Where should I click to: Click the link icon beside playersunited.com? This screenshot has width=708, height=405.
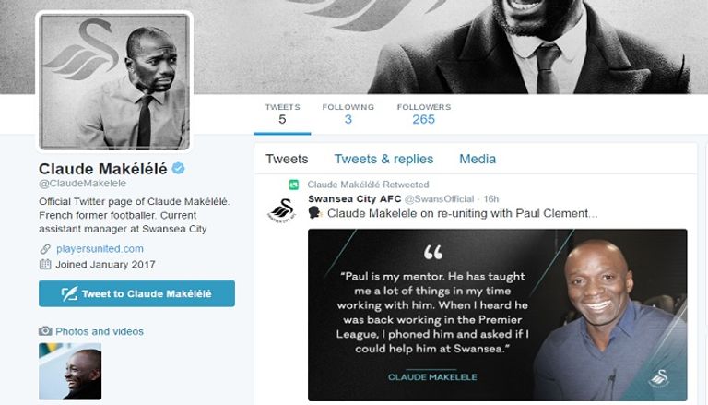pos(44,249)
